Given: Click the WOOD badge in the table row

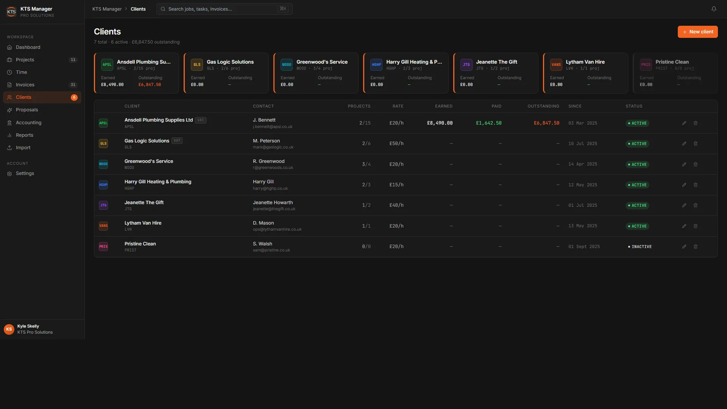Looking at the screenshot, I should tap(103, 164).
